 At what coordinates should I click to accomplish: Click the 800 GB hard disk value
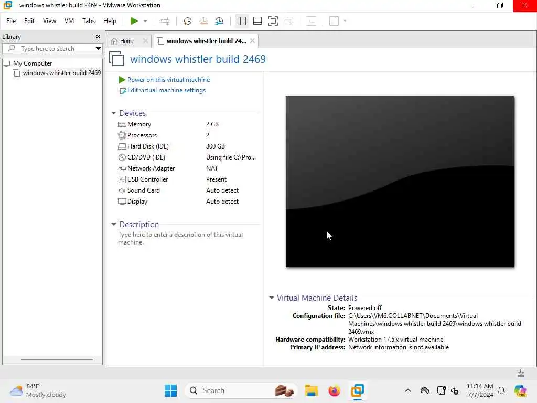[x=216, y=146]
